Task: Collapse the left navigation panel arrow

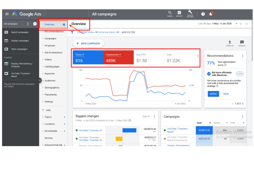Action: point(40,80)
